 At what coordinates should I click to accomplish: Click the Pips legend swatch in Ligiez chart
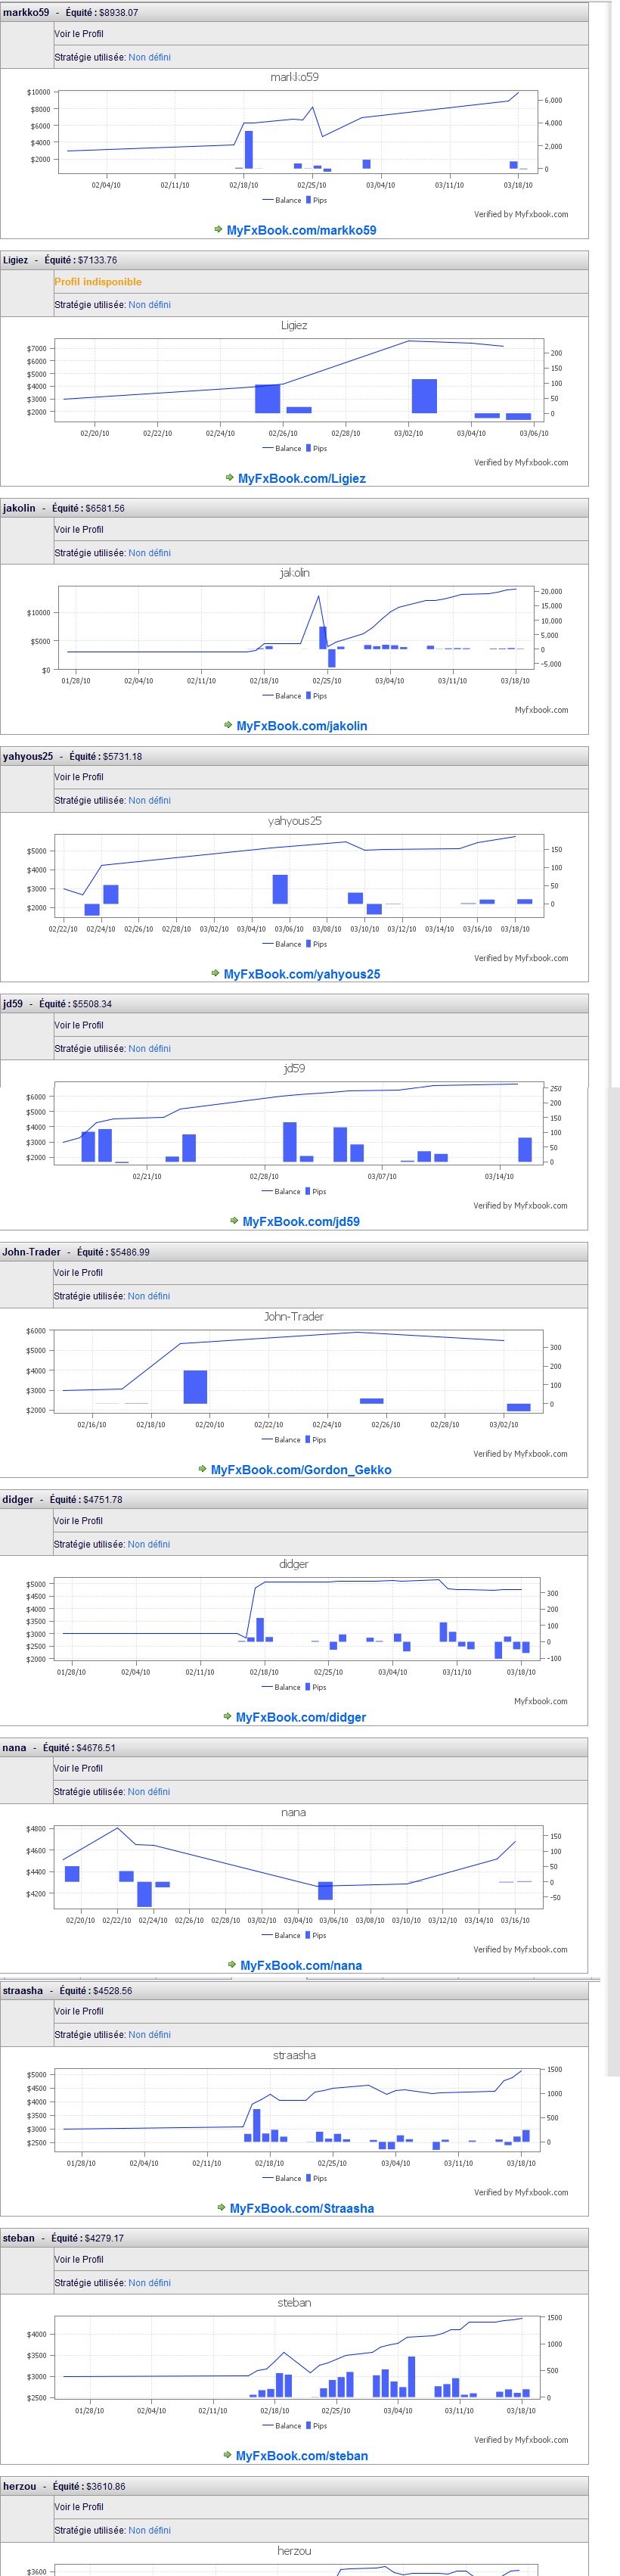(308, 448)
